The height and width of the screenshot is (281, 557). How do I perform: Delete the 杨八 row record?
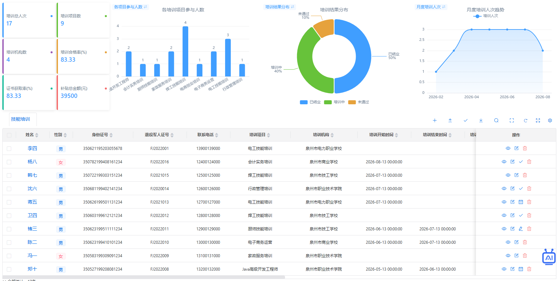(529, 162)
